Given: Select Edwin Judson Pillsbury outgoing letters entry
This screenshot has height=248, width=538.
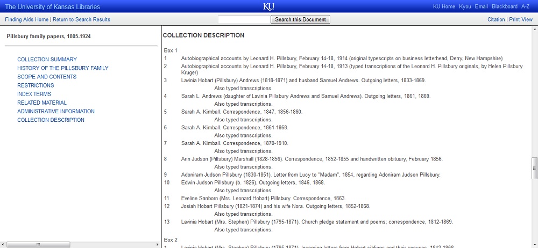Looking at the screenshot, I should pyautogui.click(x=253, y=183).
